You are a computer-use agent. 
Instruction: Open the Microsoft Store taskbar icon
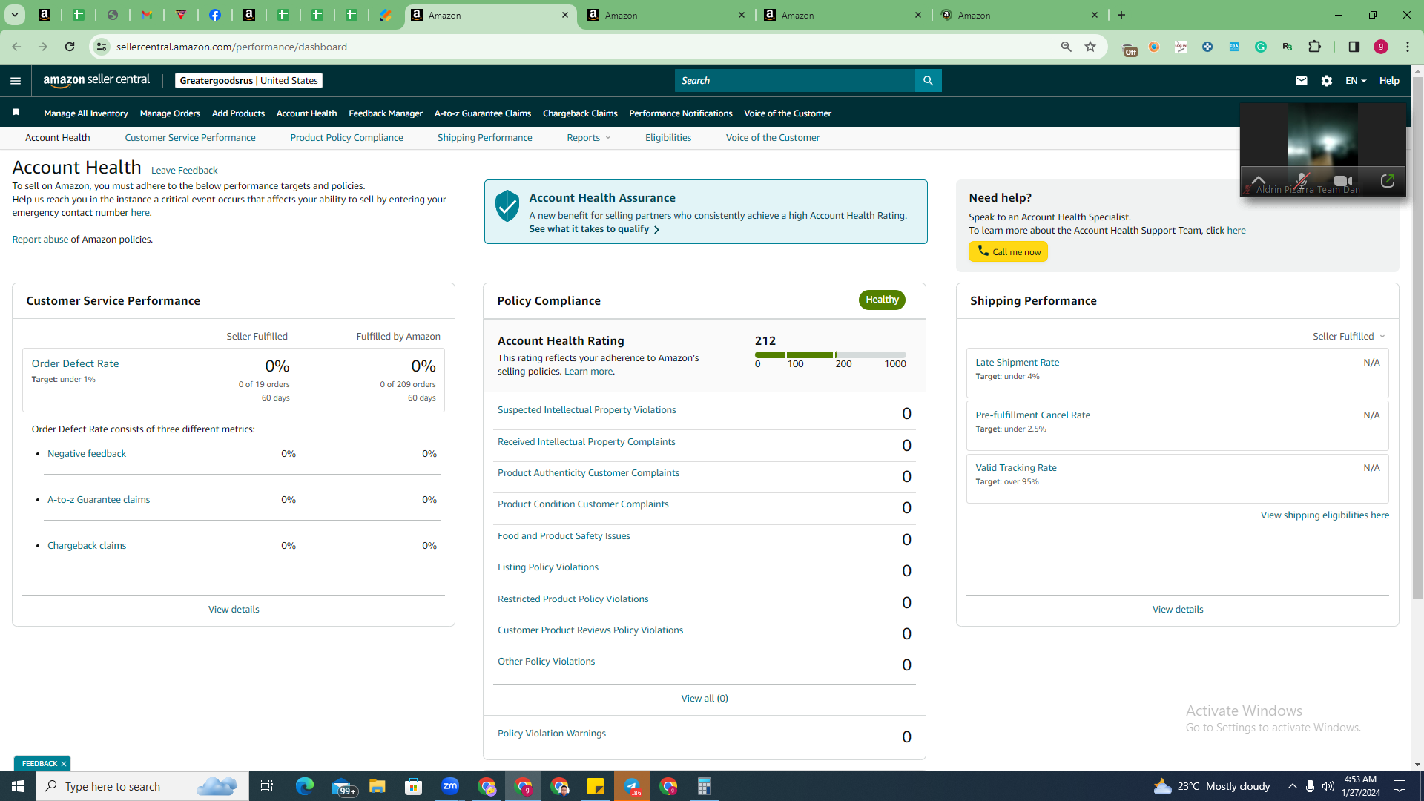(414, 786)
